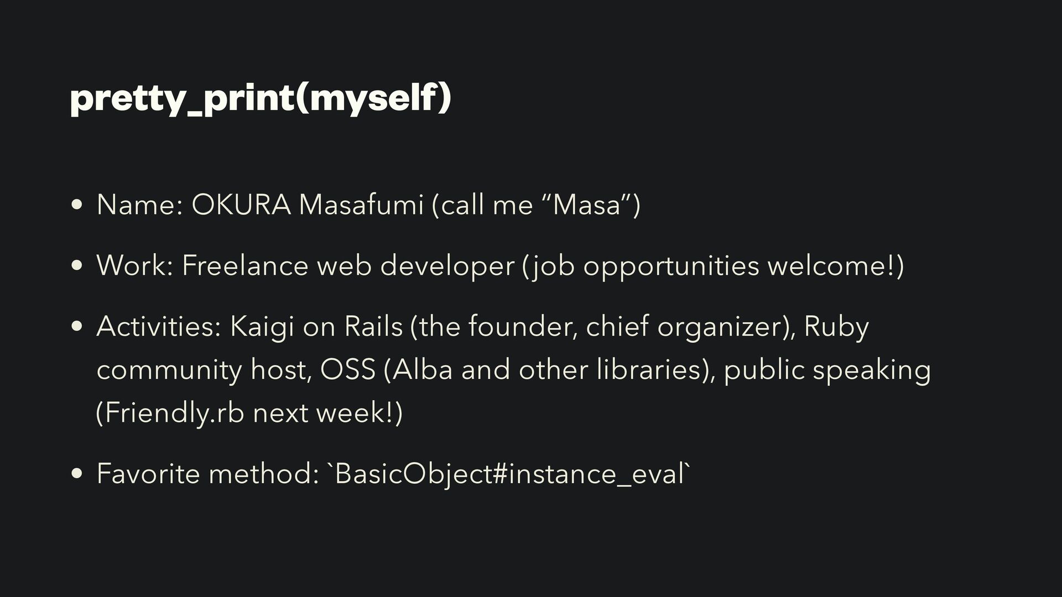The width and height of the screenshot is (1062, 597).
Task: Select the Activities bullet point marker
Action: tap(77, 327)
